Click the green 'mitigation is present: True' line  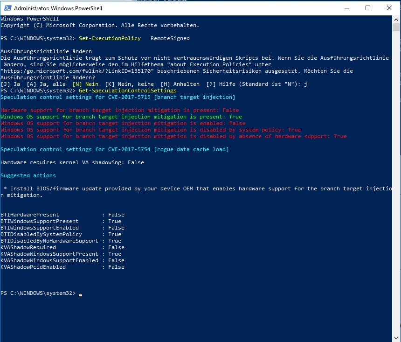[121, 117]
